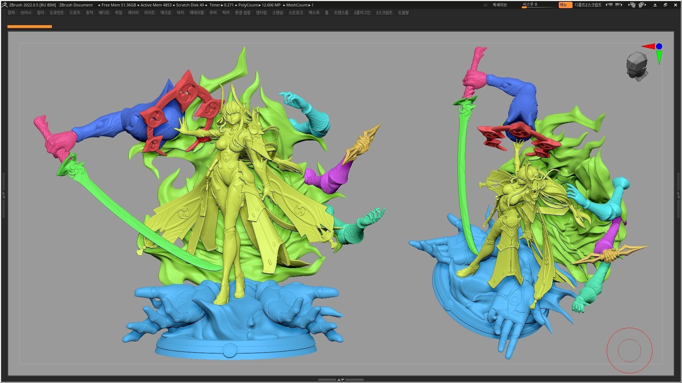Screen dimensions: 682x383
Task: Open the 툴 (Tool) menu
Action: [327, 12]
